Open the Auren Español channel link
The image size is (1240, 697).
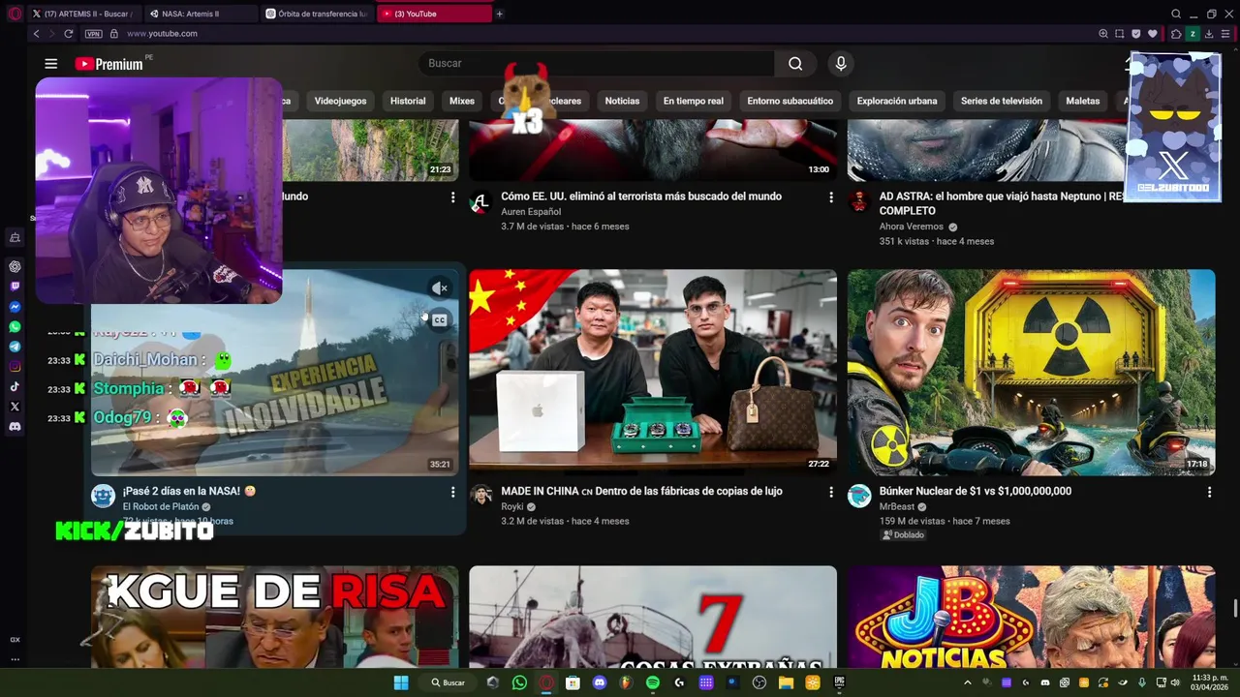[x=531, y=212]
